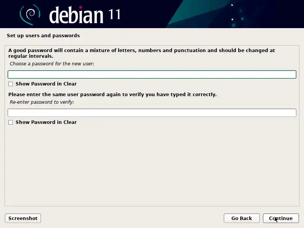Click the Continue button
Viewport: 304px width, 228px height.
coord(281,218)
